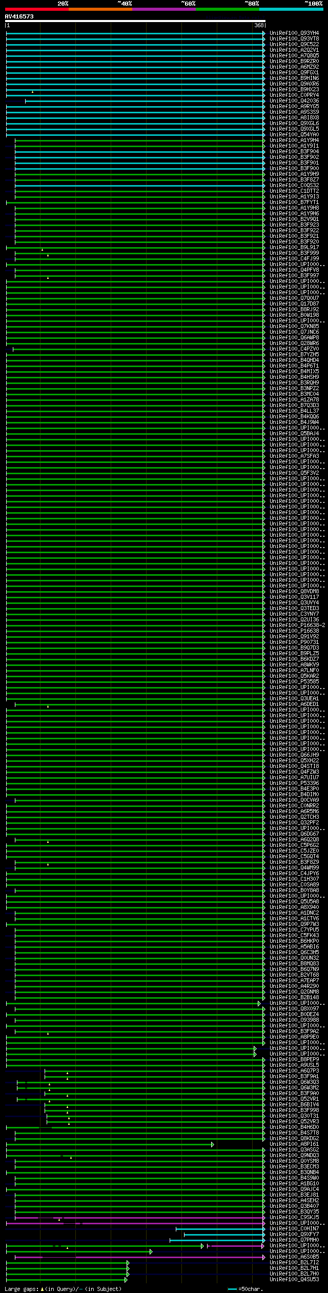
Task: Select hit label UniRef100_Q2TCH3
Action: (x=294, y=817)
